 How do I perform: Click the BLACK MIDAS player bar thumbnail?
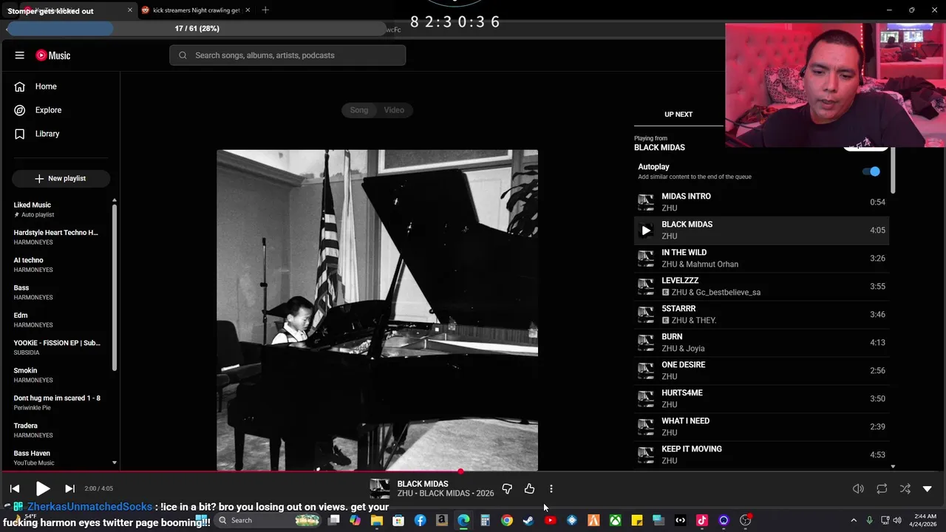tap(380, 488)
